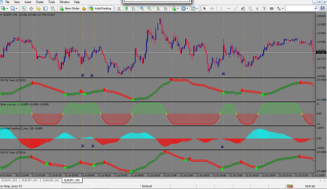Select the Text Label tool
The image size is (327, 189).
[264, 8]
